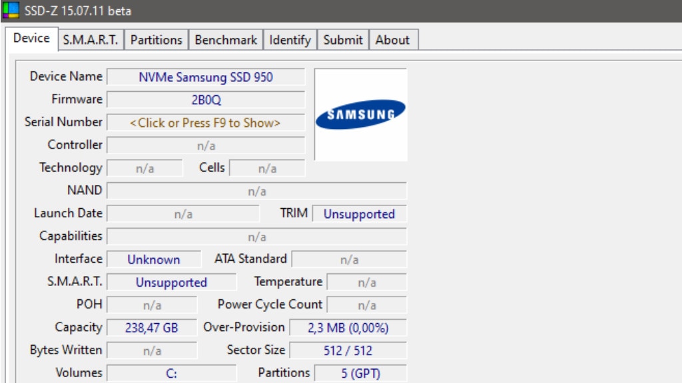Screen dimensions: 682x383
Task: Click the SSD-Z app icon in title bar
Action: click(x=11, y=10)
